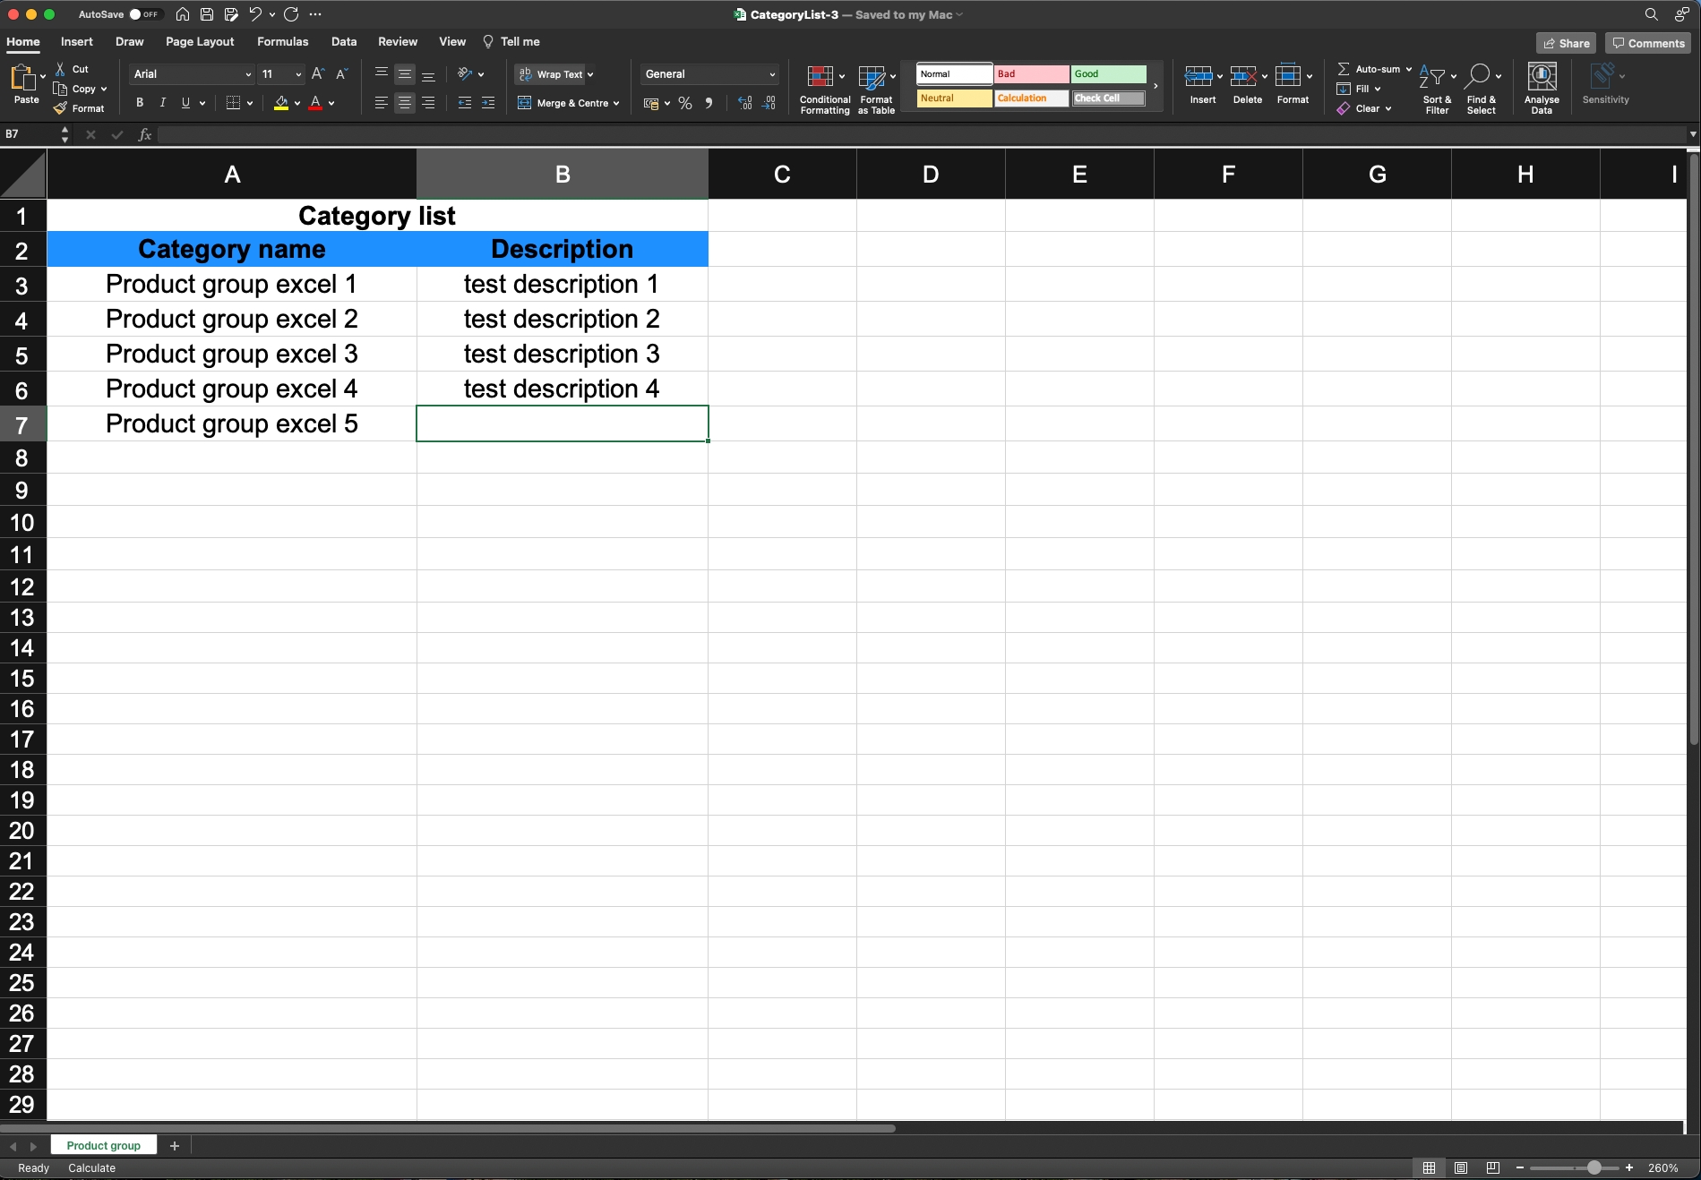Viewport: 1701px width, 1180px height.
Task: Click the percent style icon
Action: click(x=685, y=104)
